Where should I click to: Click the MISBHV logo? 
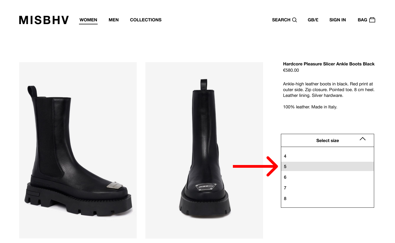point(44,20)
